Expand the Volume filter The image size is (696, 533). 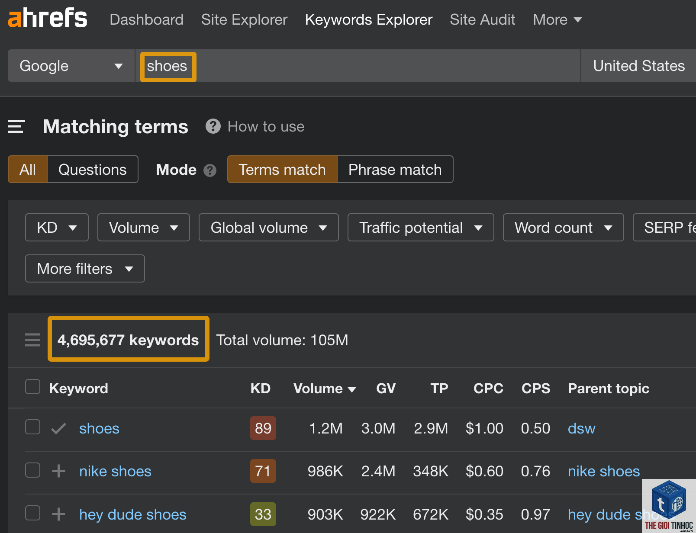coord(144,227)
